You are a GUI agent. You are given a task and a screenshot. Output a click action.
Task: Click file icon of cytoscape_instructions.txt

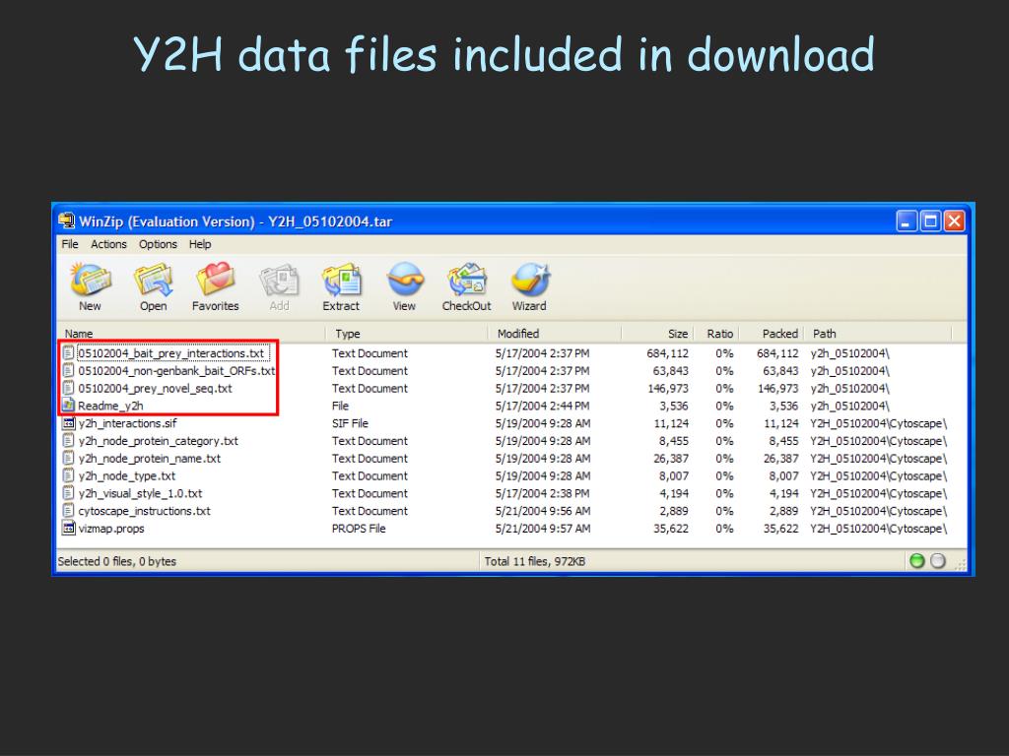68,511
